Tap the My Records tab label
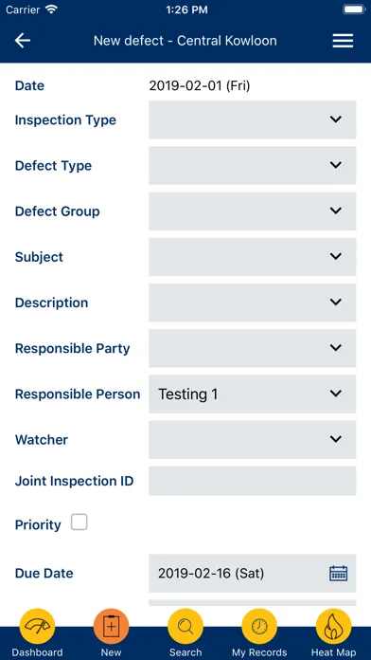 pos(259,652)
